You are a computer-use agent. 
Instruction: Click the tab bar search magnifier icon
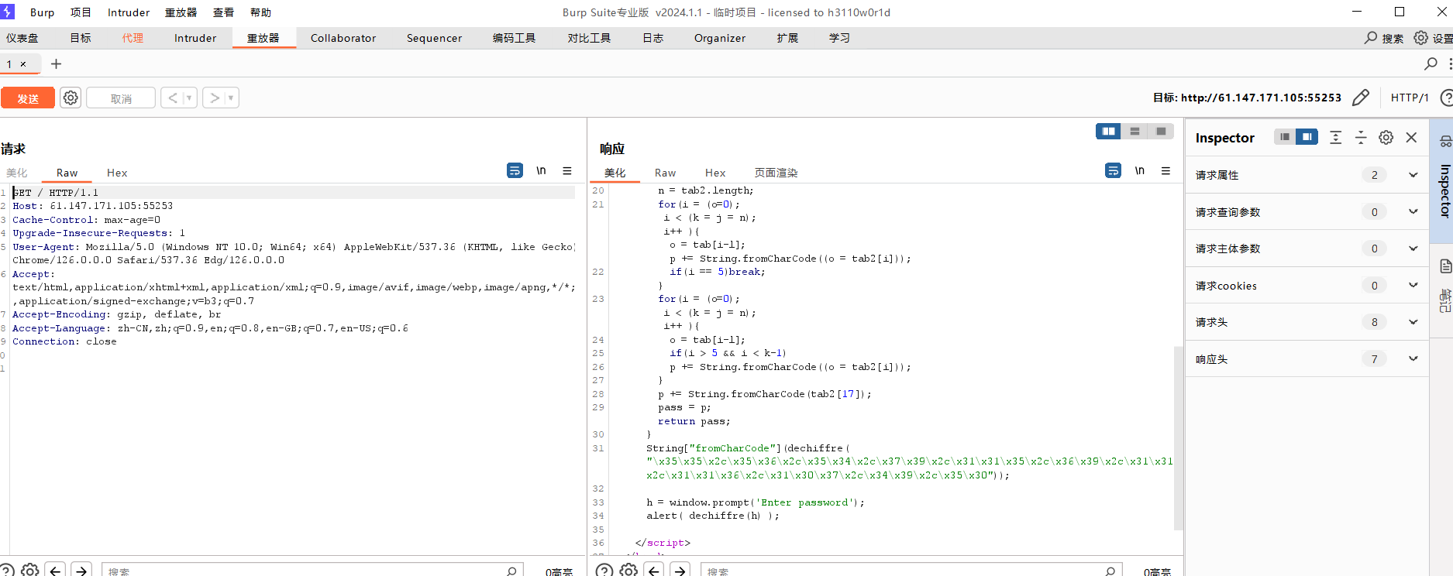[1431, 63]
